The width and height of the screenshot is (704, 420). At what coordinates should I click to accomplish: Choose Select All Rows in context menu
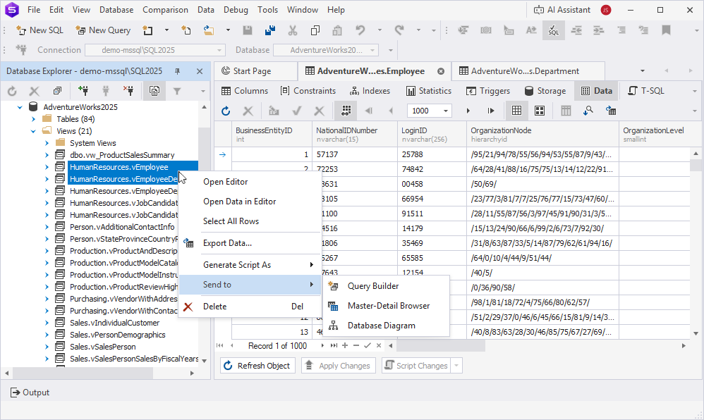point(250,221)
